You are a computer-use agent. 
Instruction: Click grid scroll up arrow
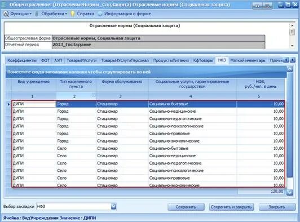(x=290, y=69)
